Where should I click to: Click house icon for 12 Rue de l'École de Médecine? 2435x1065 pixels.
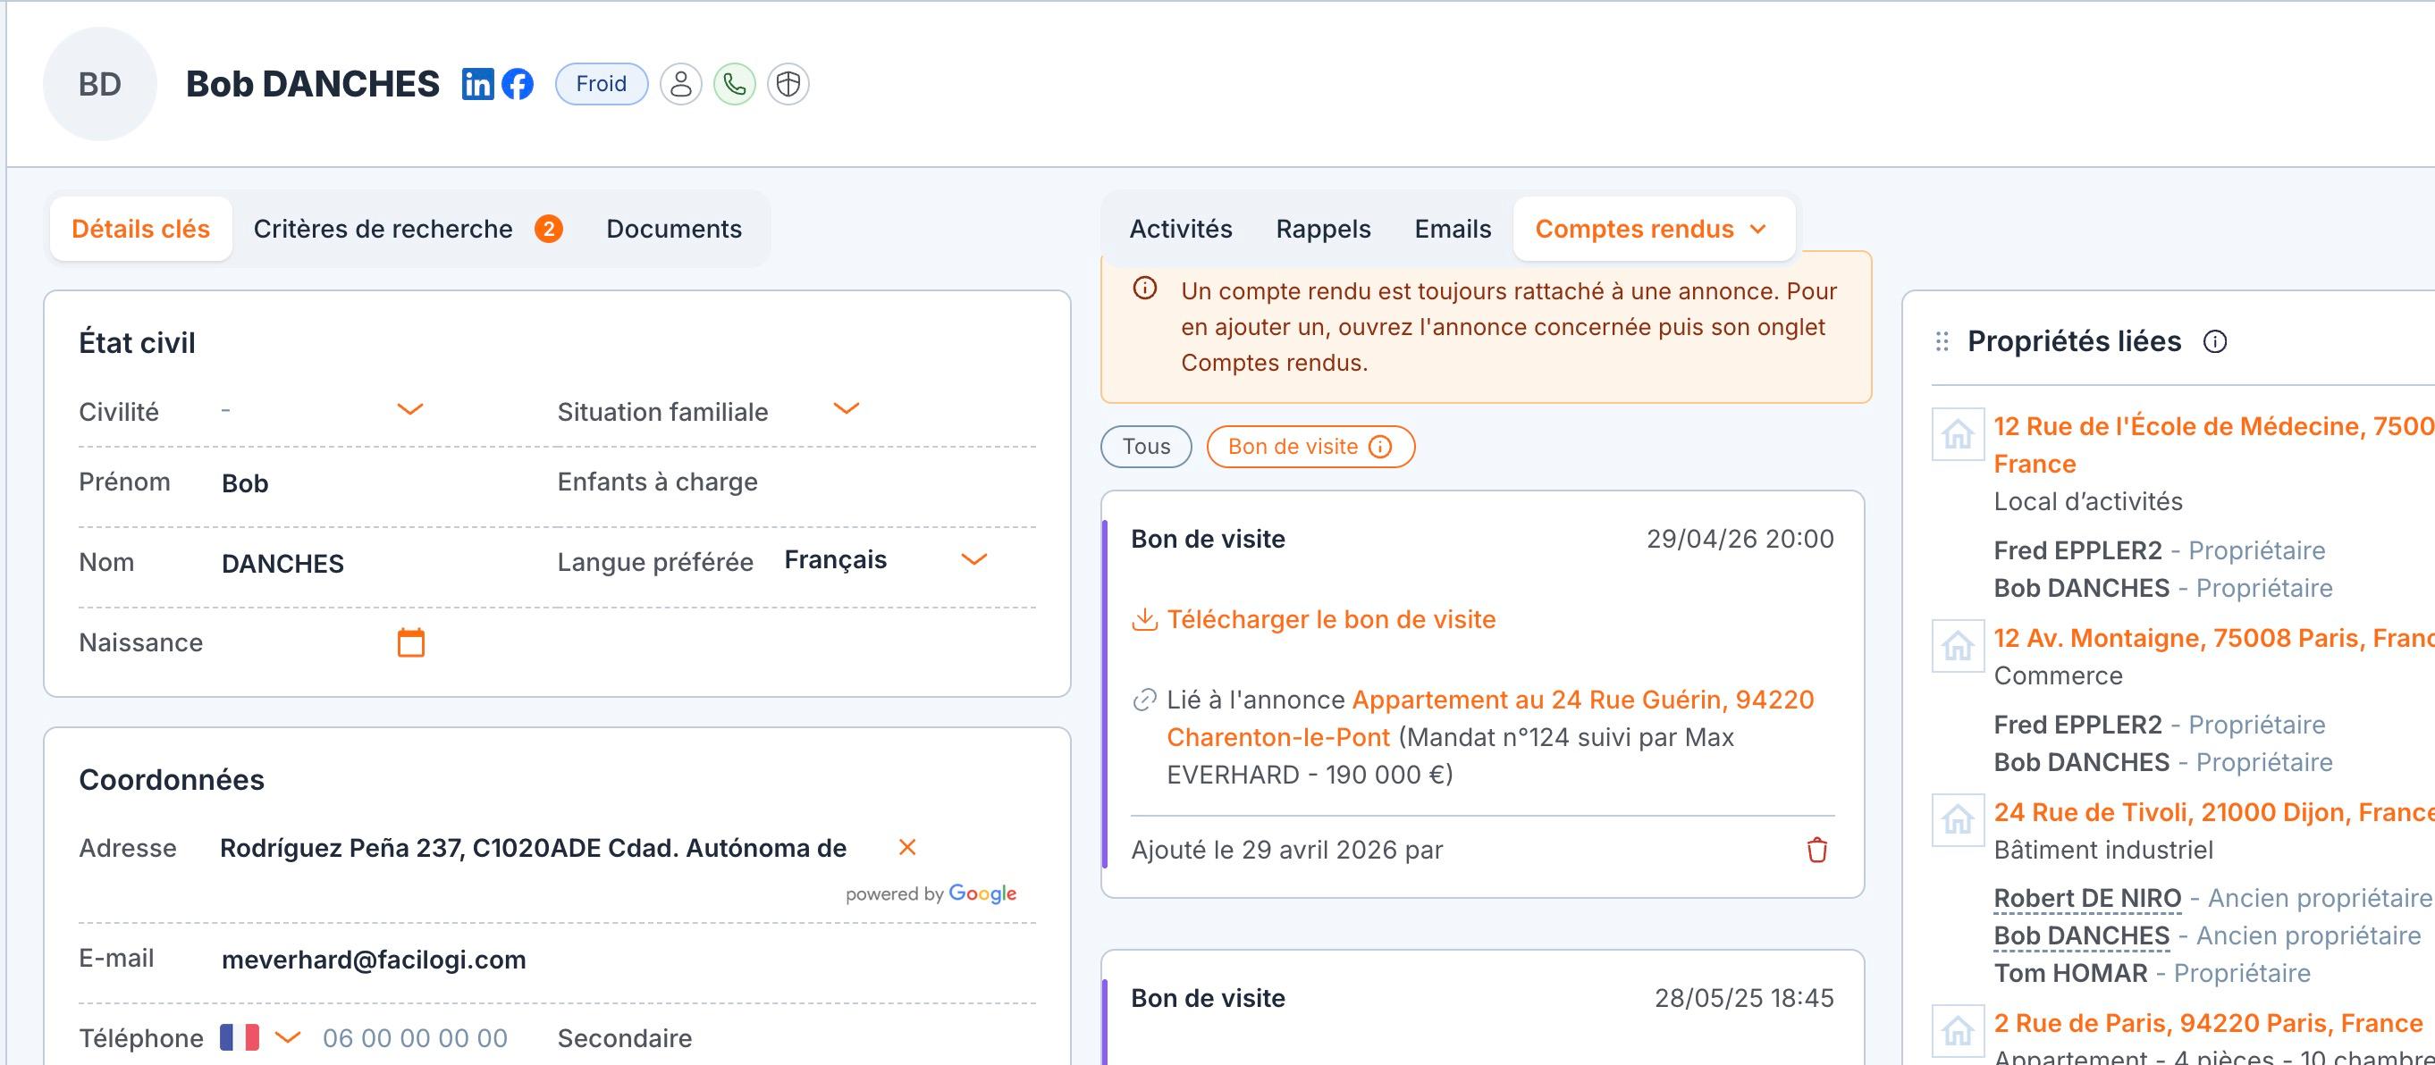1958,435
